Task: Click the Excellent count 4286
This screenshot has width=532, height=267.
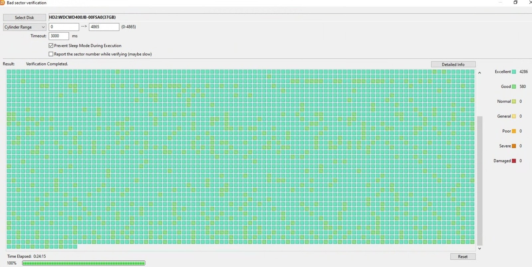Action: [x=523, y=72]
